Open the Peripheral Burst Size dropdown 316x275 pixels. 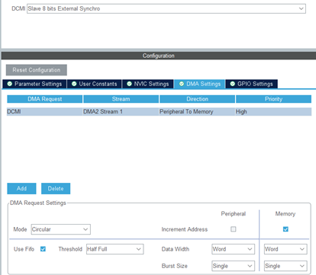234,266
